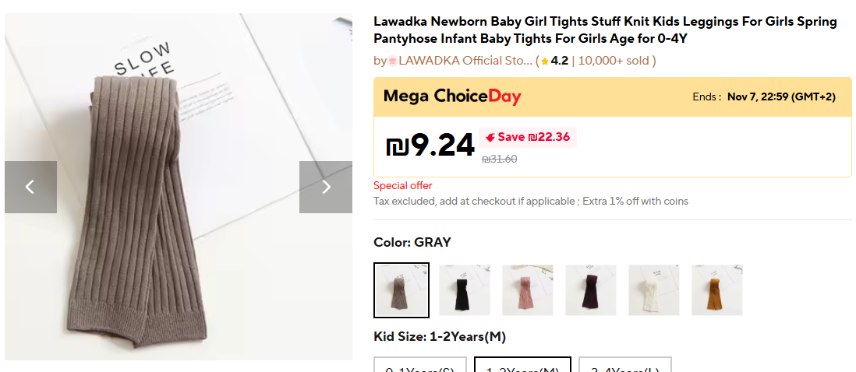Image resolution: width=856 pixels, height=372 pixels.
Task: Choose the white tights color option
Action: point(654,290)
